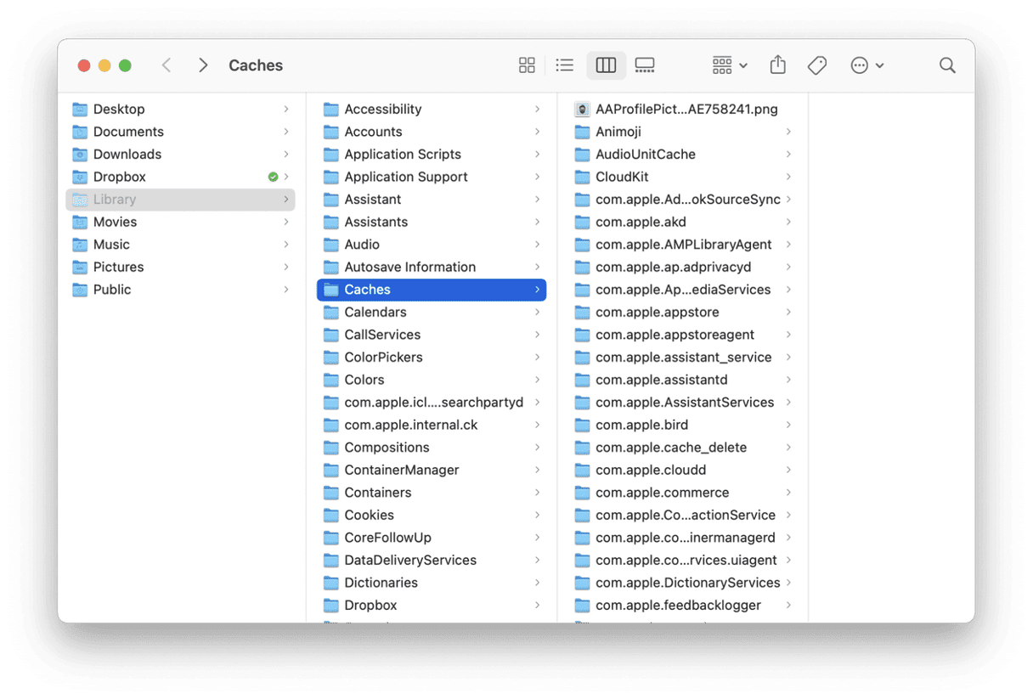Image resolution: width=1033 pixels, height=699 pixels.
Task: Open the More actions ellipsis menu
Action: 867,65
